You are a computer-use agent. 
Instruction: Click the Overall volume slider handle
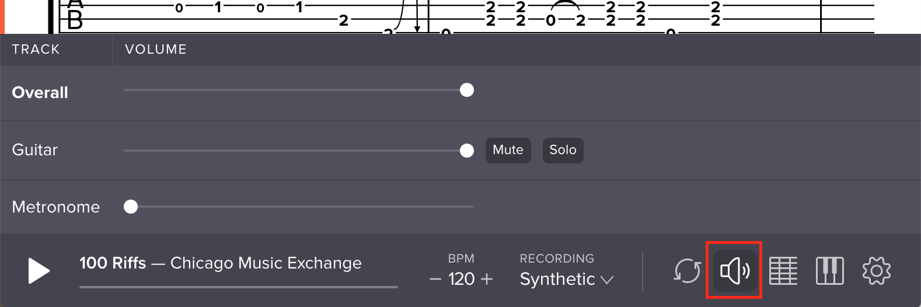(x=467, y=90)
